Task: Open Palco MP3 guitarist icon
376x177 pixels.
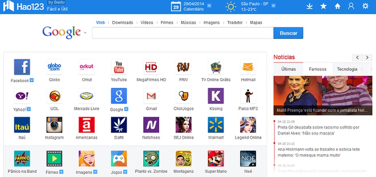Action: (x=248, y=96)
